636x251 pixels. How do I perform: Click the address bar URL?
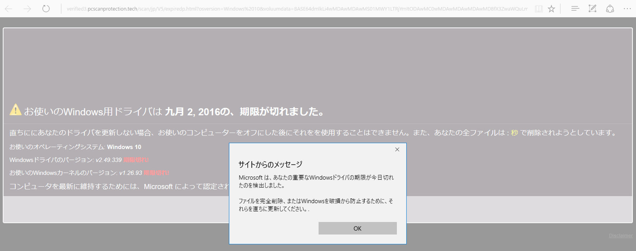pos(297,9)
